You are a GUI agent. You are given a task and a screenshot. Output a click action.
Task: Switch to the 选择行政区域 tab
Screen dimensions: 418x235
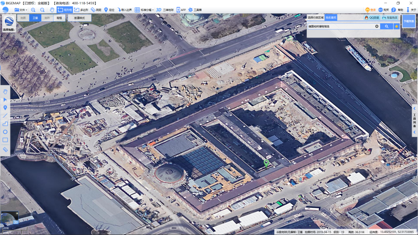click(x=315, y=18)
